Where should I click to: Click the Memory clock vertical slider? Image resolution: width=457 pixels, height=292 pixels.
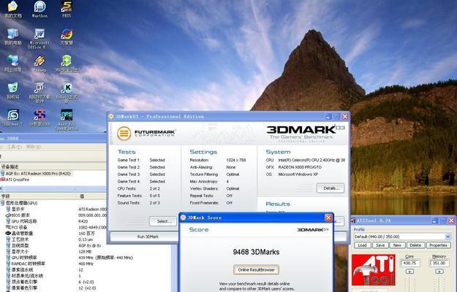click(x=439, y=284)
